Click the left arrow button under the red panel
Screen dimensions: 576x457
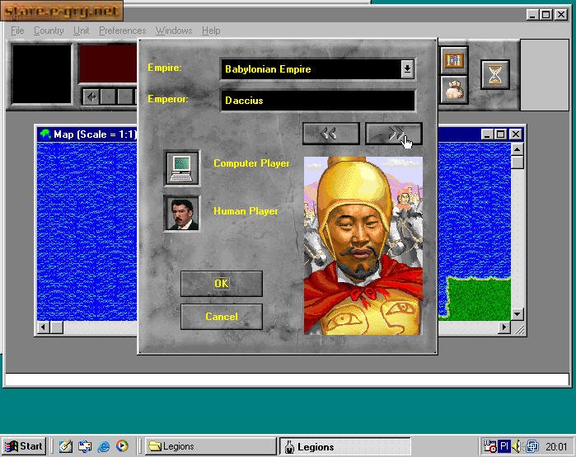tap(91, 97)
